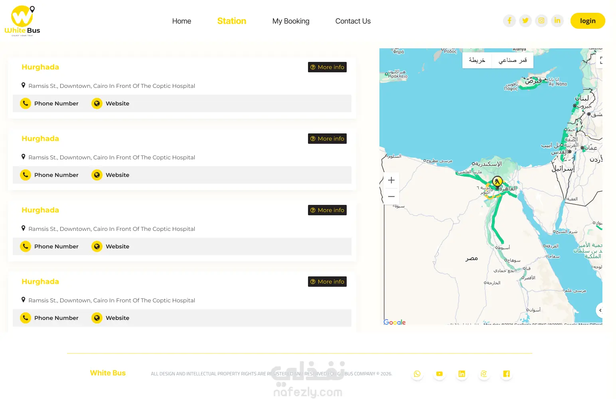616x399 pixels.
Task: Click the second card's Hurghada title
Action: 40,139
